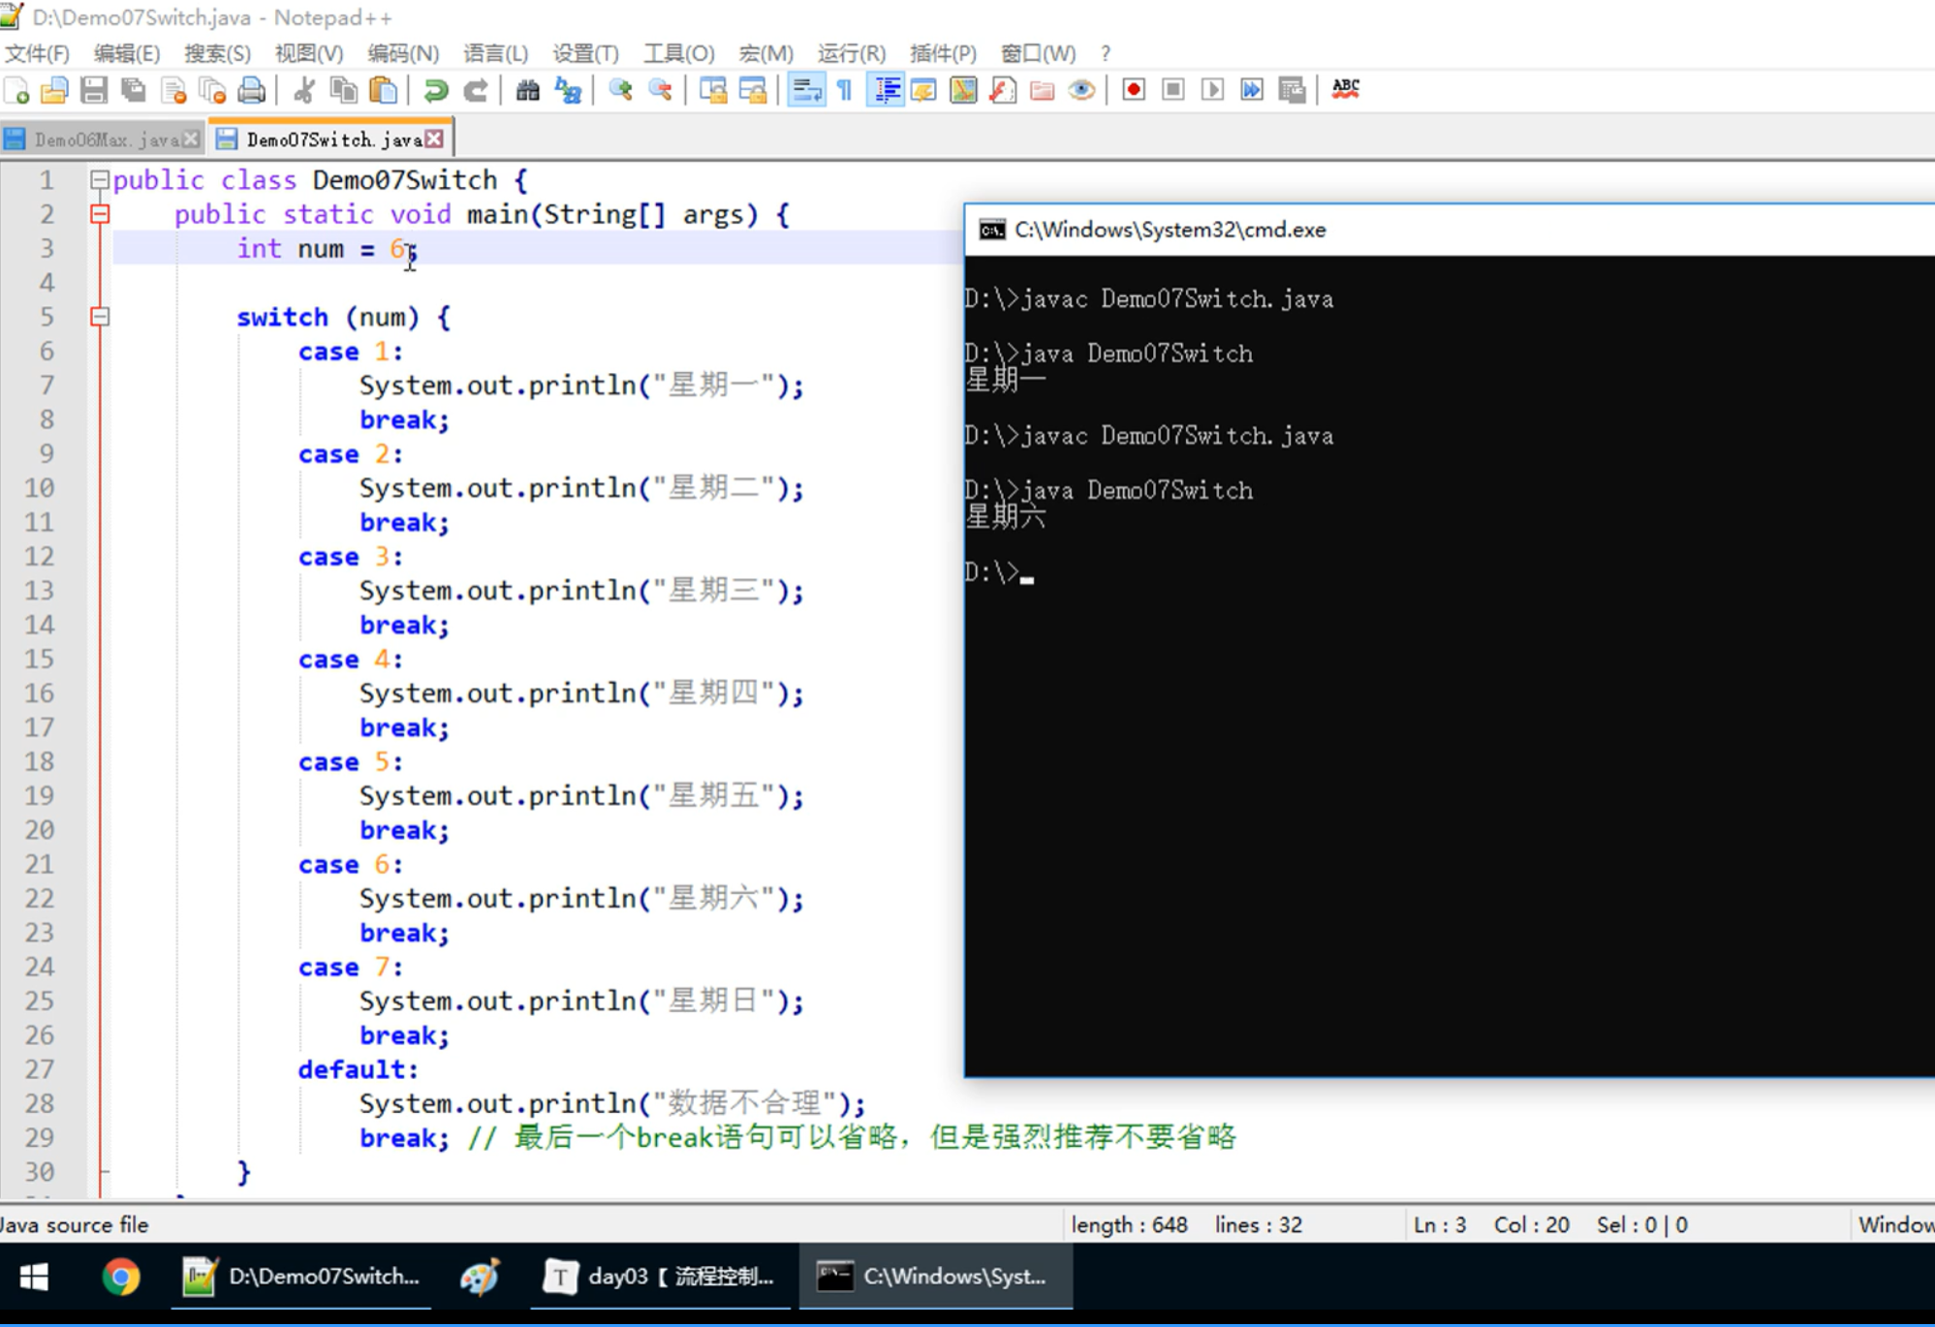Viewport: 1935px width, 1327px height.
Task: Open the 运行(R) menu
Action: 851,53
